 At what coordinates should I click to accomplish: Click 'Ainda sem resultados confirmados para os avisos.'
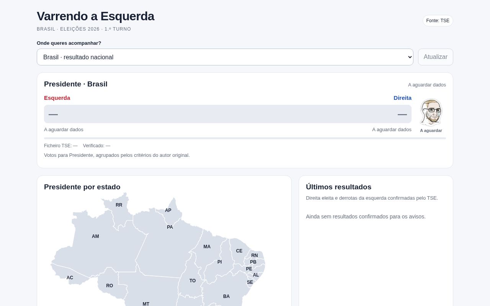[x=366, y=216]
